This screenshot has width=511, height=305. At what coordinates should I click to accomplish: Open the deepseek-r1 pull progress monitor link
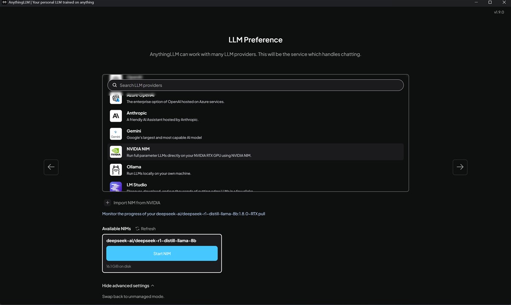[184, 214]
